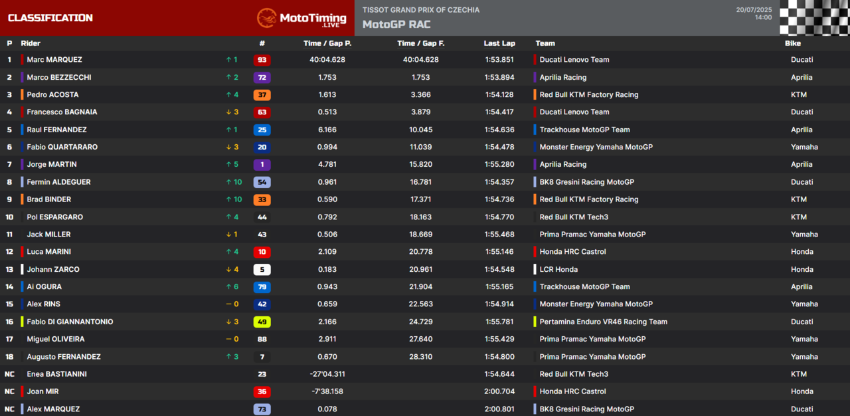Click rider number badge 20
850x416 pixels.
[x=262, y=147]
